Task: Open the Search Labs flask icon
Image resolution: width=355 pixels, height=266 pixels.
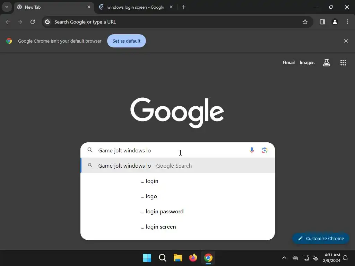Action: click(x=327, y=63)
